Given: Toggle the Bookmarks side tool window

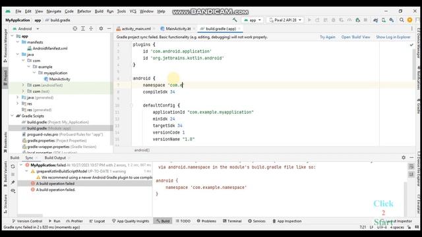Looking at the screenshot, I should point(5,142).
